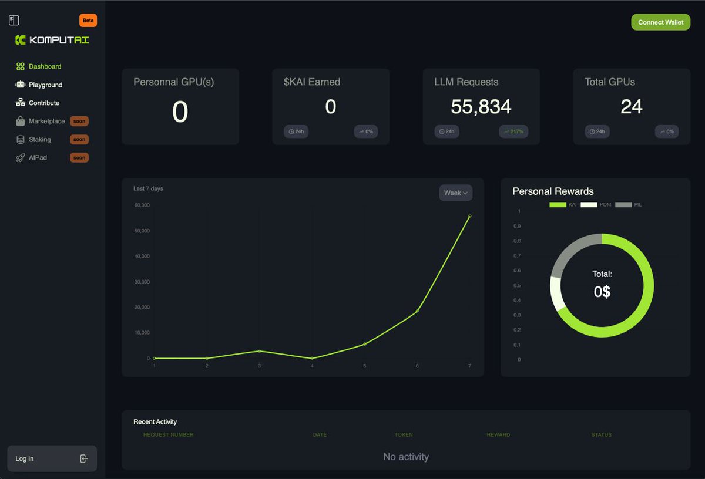Click the DATE column header
The height and width of the screenshot is (479, 705).
(320, 435)
